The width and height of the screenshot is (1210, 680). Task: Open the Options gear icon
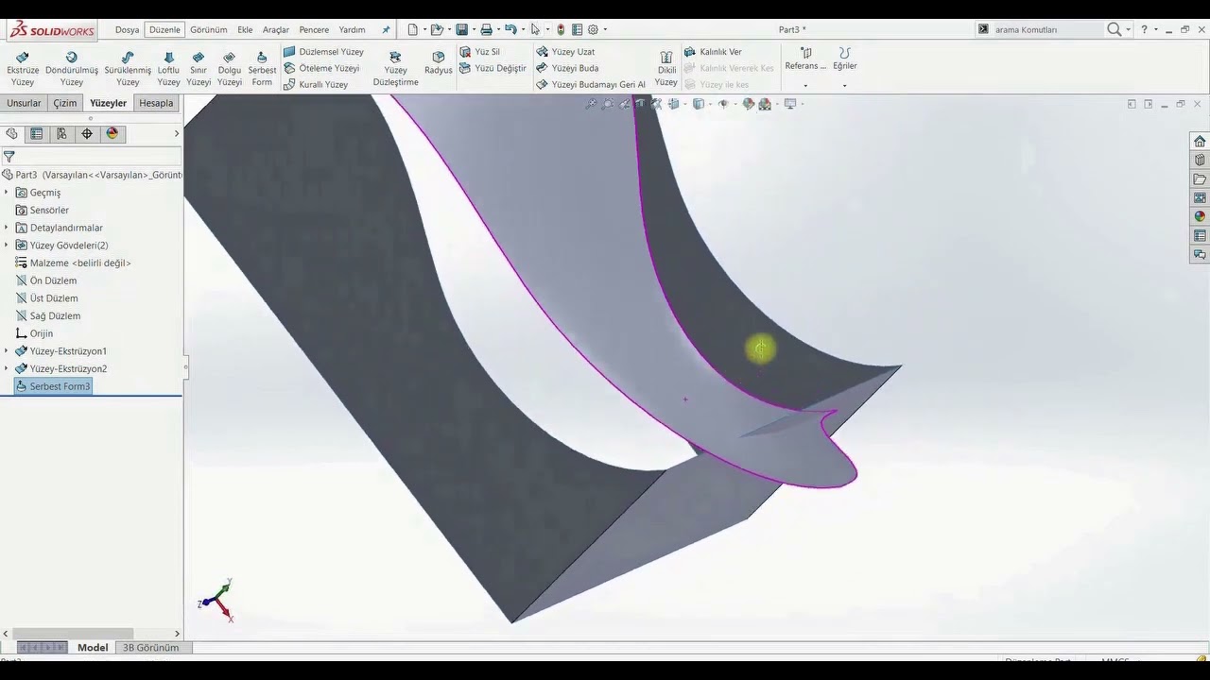593,29
